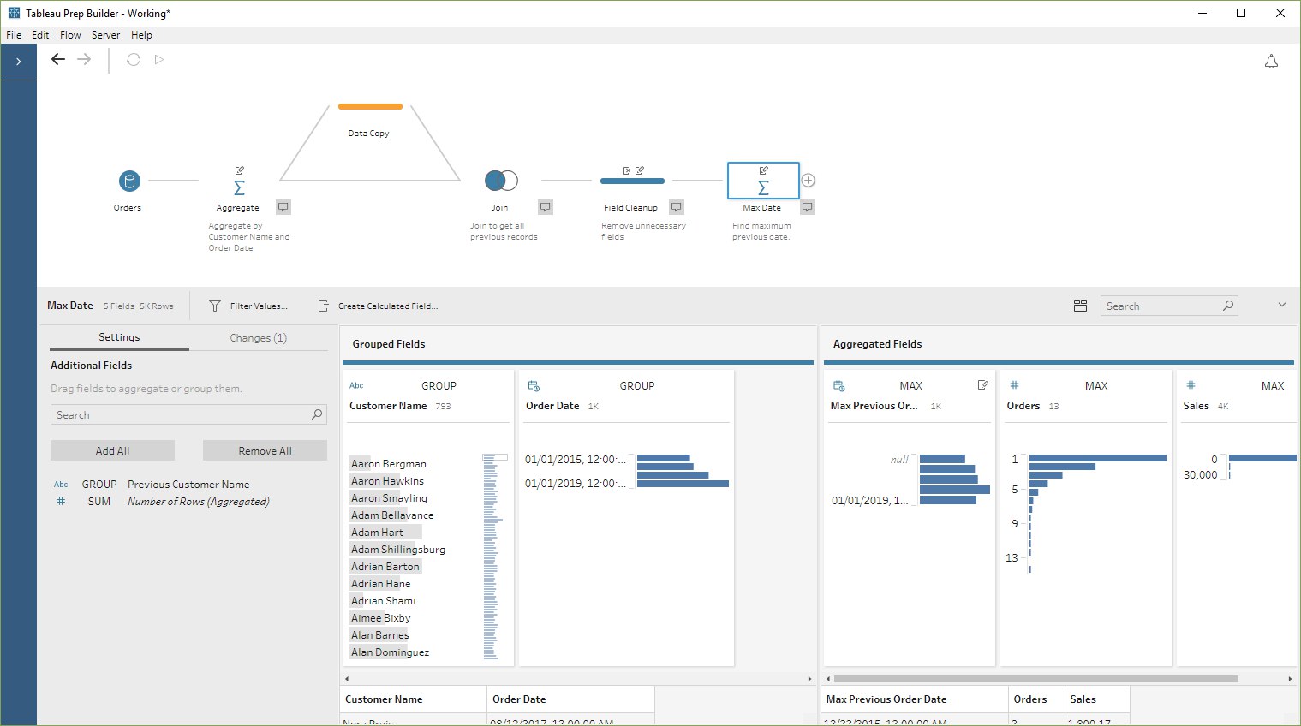Click the edit annotation icon above Aggregate
Viewport: 1301px width, 726px height.
tap(240, 170)
